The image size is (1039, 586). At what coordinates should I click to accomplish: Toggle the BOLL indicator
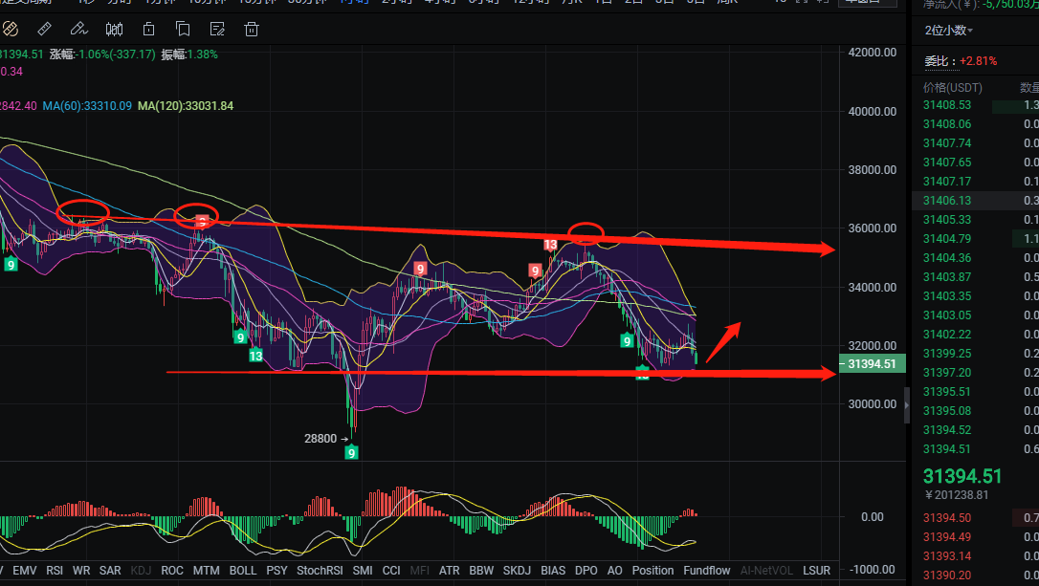(243, 571)
